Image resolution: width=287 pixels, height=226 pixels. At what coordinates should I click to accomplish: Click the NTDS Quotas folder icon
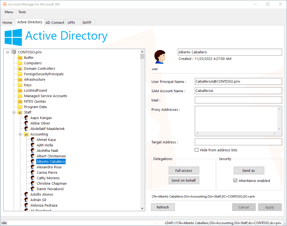coord(20,101)
